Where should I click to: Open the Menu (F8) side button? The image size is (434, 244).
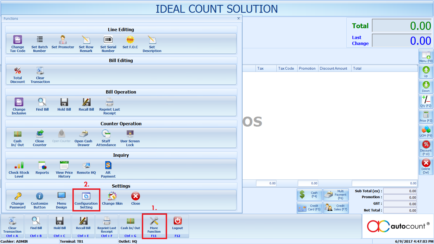tap(426, 56)
